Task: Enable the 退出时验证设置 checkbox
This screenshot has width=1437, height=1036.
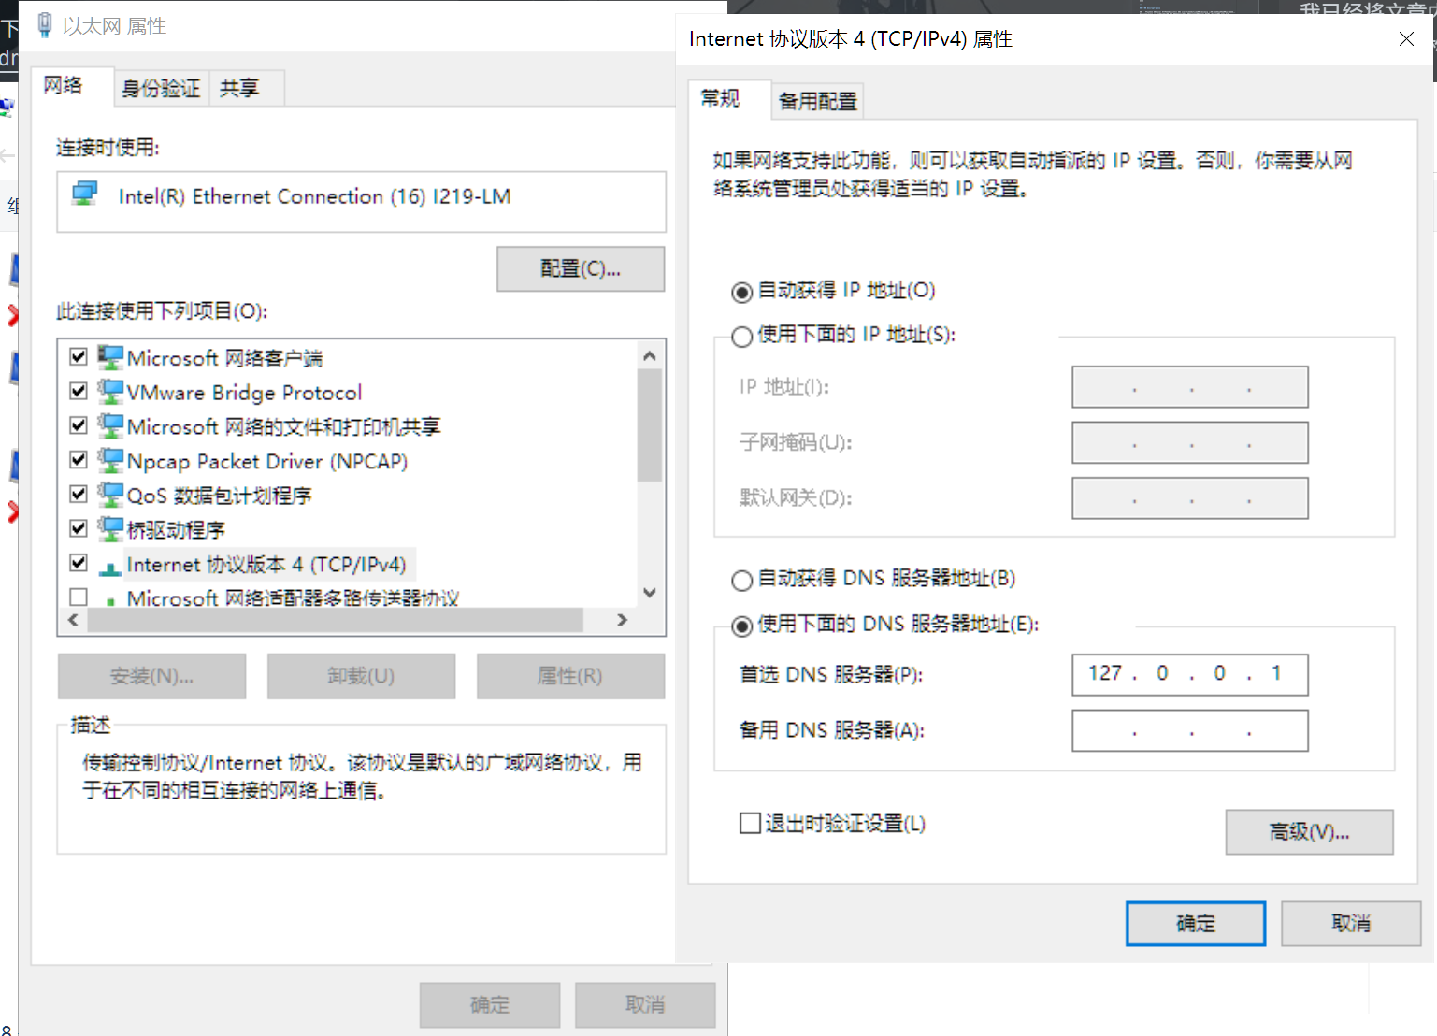Action: (750, 823)
